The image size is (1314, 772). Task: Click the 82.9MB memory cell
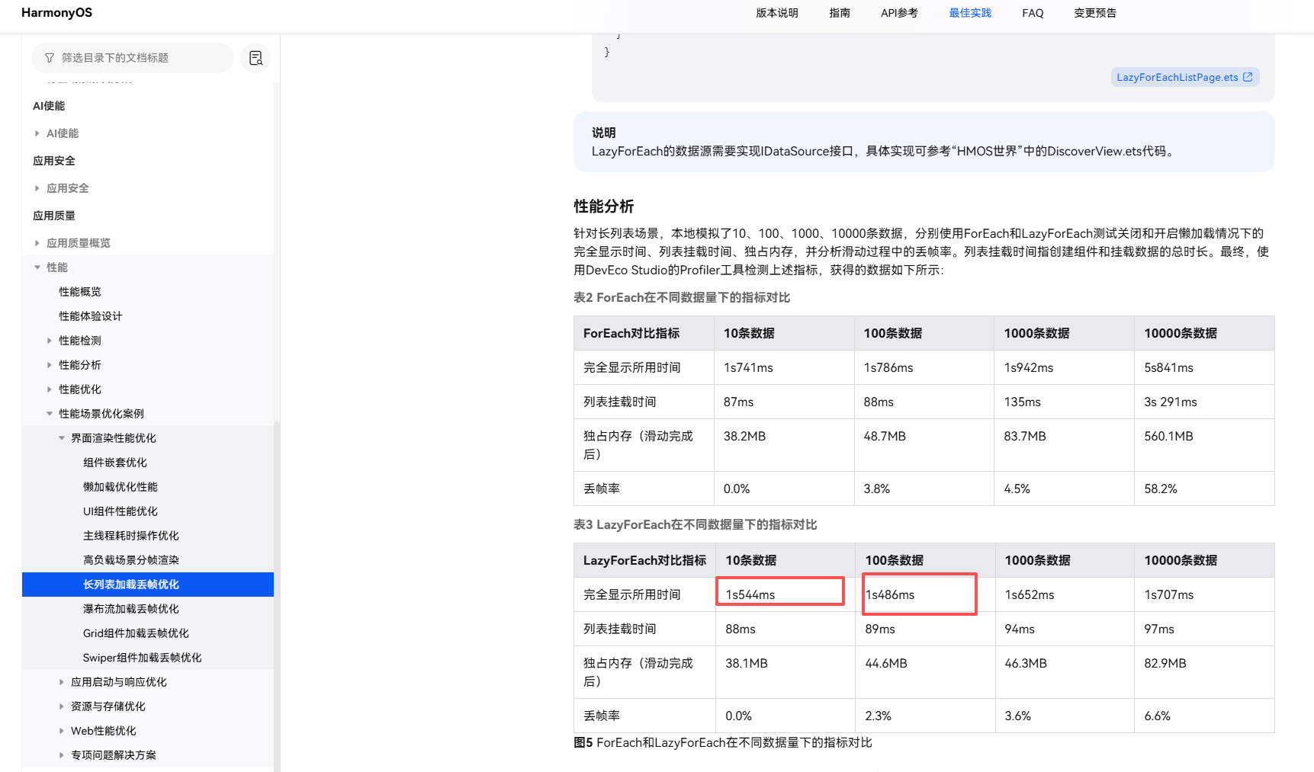pyautogui.click(x=1204, y=672)
